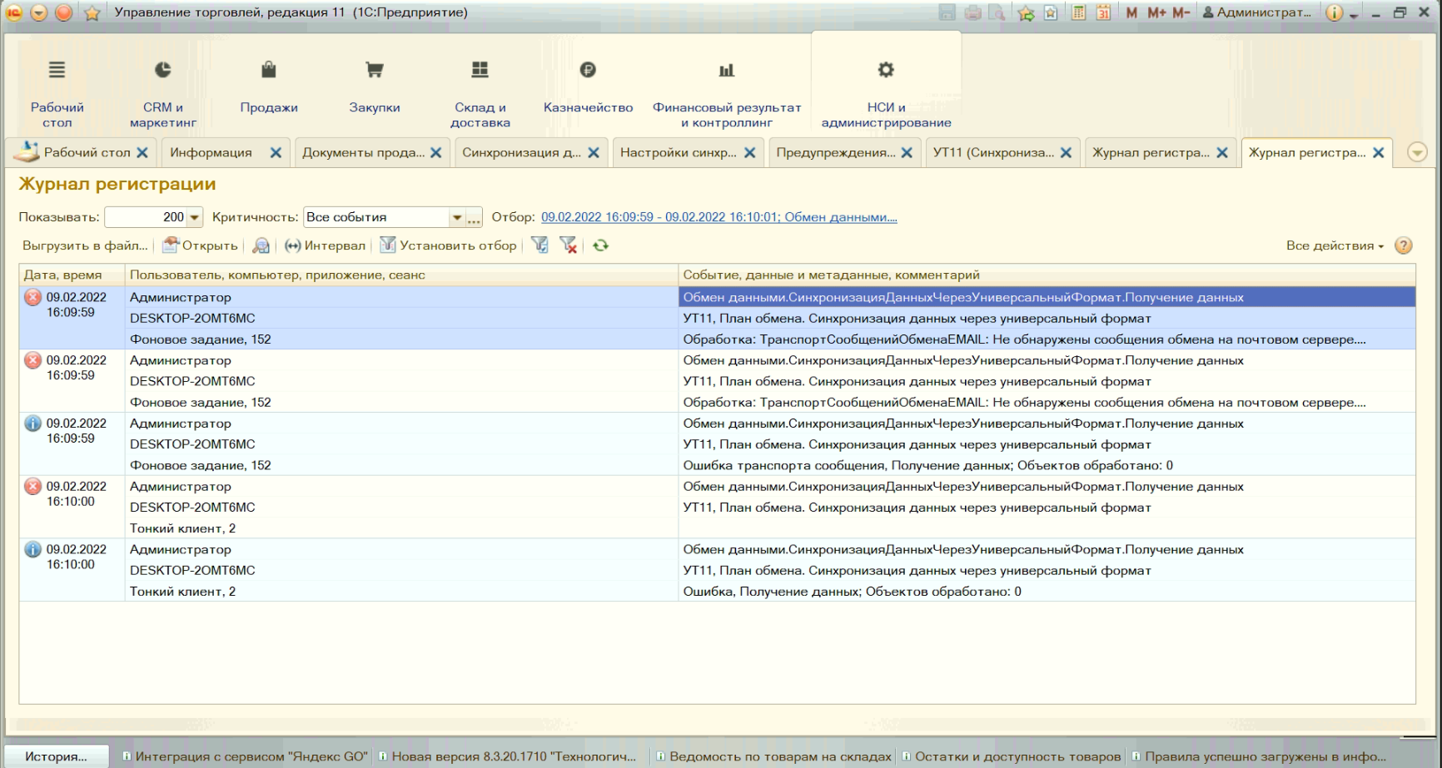Click the Выгрузить в файл button
The image size is (1442, 768).
coord(85,245)
